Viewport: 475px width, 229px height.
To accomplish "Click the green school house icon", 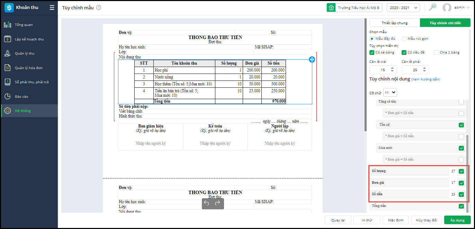I will pos(331,8).
